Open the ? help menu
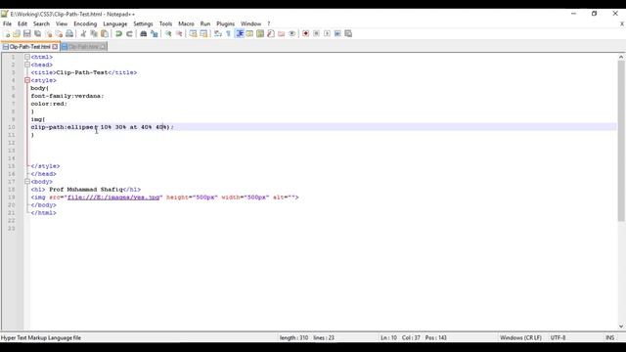 pos(269,23)
